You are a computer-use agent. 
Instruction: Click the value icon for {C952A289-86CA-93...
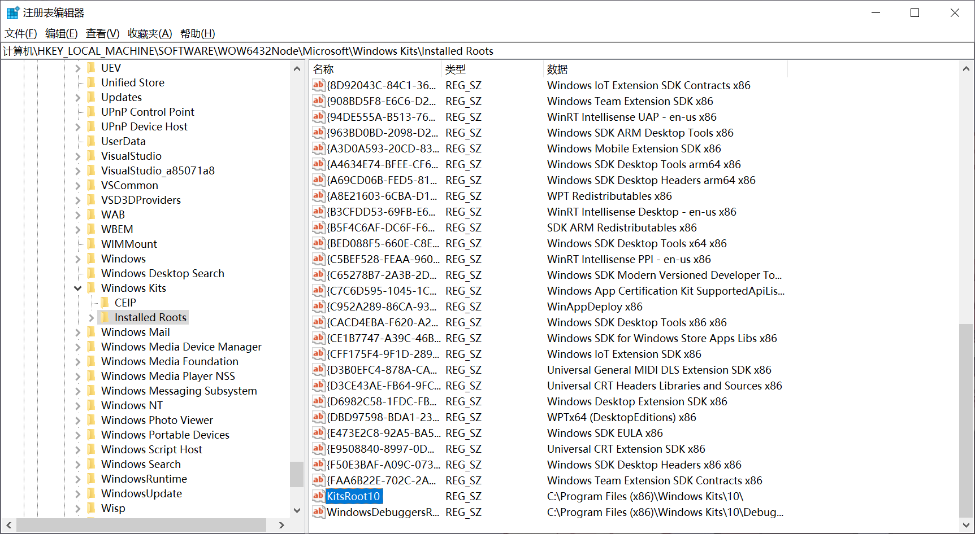319,307
